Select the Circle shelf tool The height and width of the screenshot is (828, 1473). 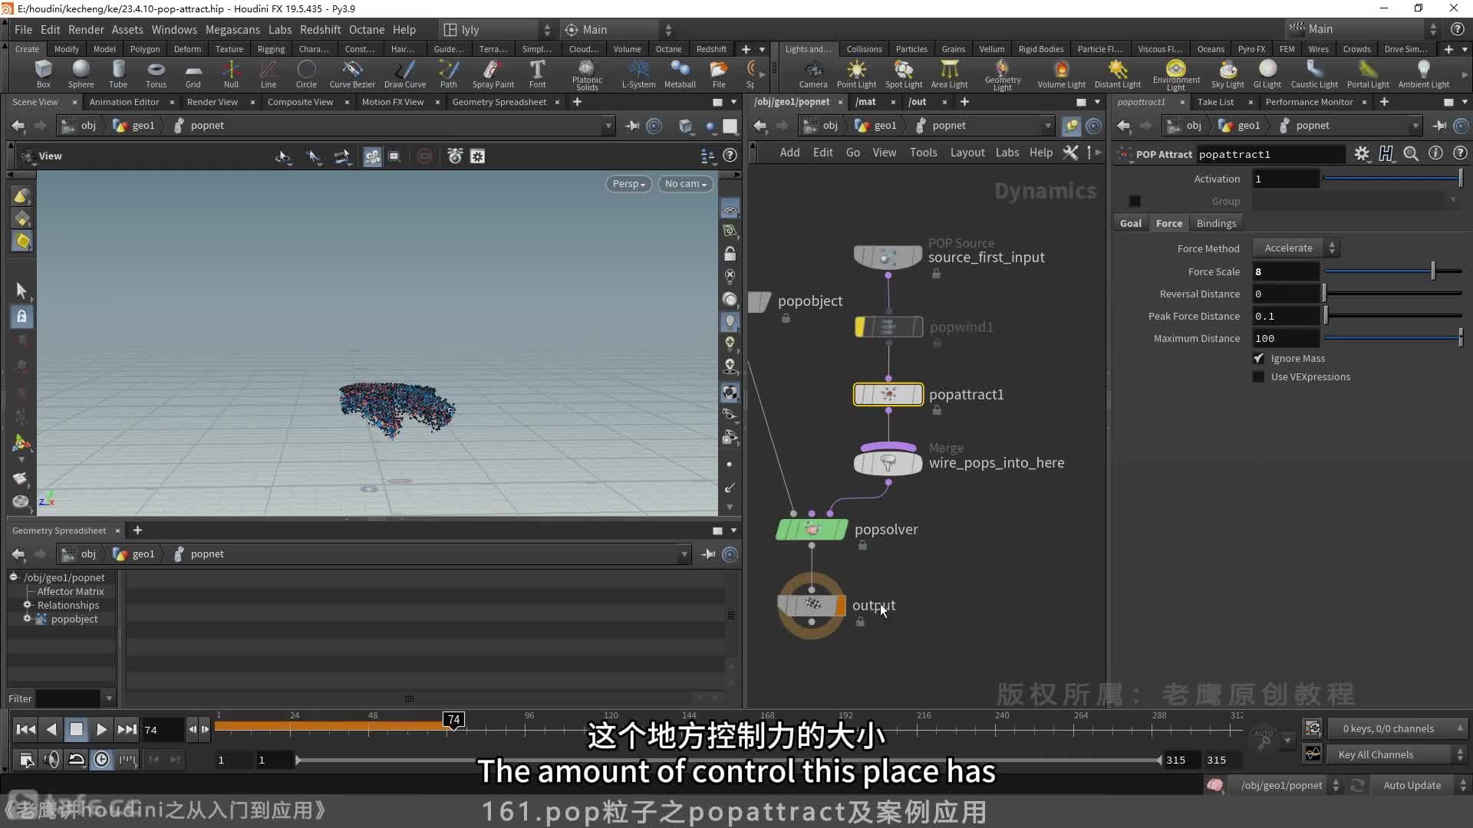click(x=306, y=74)
